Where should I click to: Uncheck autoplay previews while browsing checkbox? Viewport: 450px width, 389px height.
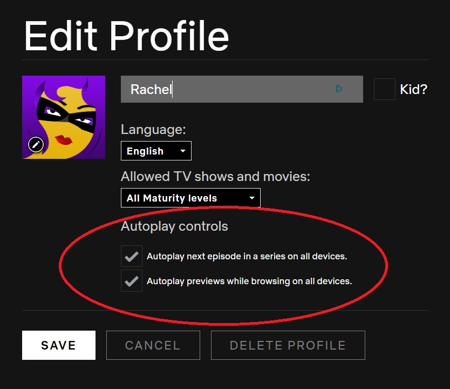coord(131,281)
